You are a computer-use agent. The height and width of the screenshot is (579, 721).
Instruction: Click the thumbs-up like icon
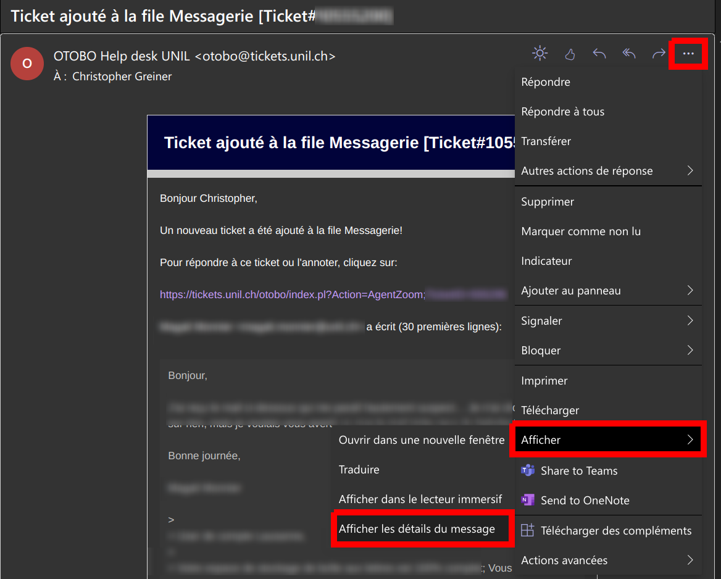pyautogui.click(x=570, y=54)
